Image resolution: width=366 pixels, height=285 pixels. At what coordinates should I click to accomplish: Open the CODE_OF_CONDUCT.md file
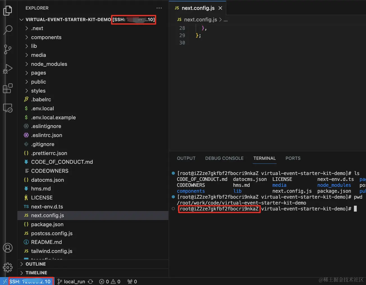point(93,162)
